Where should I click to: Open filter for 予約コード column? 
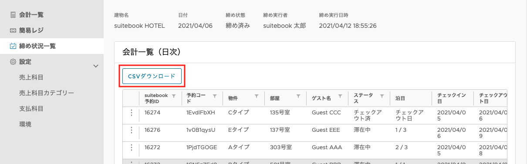point(215,96)
